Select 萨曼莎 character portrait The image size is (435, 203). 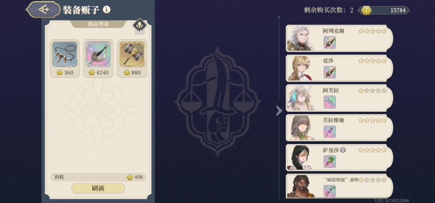[x=301, y=157]
